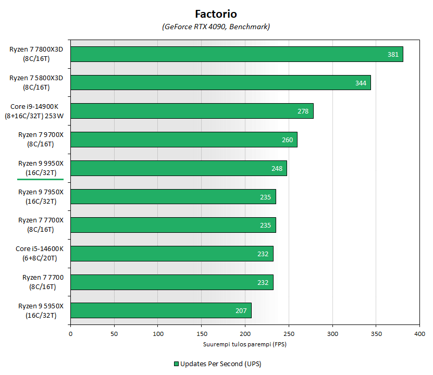This screenshot has width=433, height=375.
Task: Click the bar value 381
Action: tap(393, 55)
